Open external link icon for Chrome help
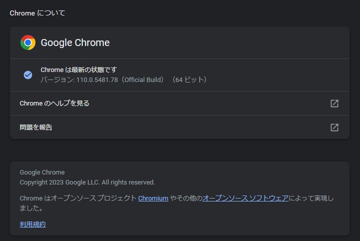This screenshot has height=241, width=360. [335, 103]
